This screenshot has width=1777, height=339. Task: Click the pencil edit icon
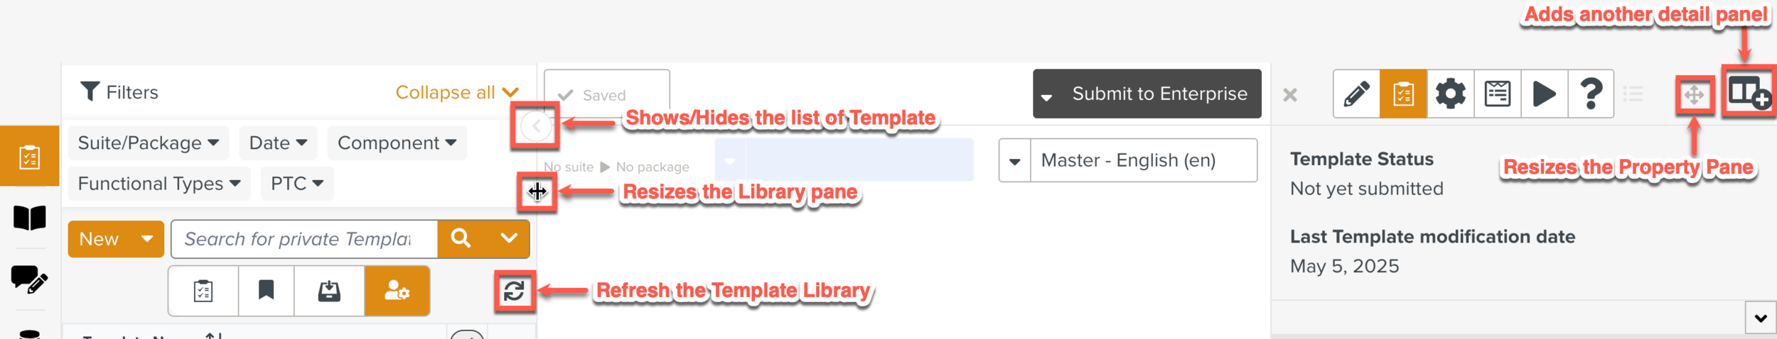(1356, 94)
